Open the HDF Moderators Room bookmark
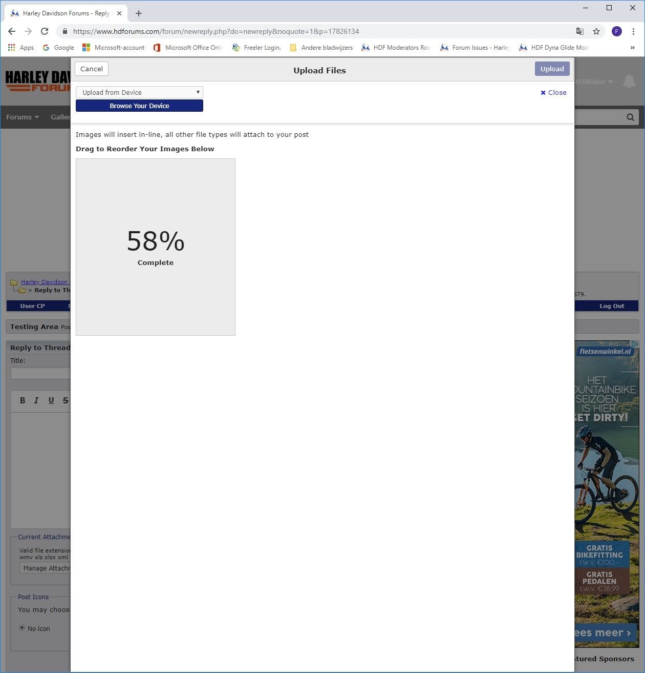The height and width of the screenshot is (673, 645). click(x=396, y=48)
